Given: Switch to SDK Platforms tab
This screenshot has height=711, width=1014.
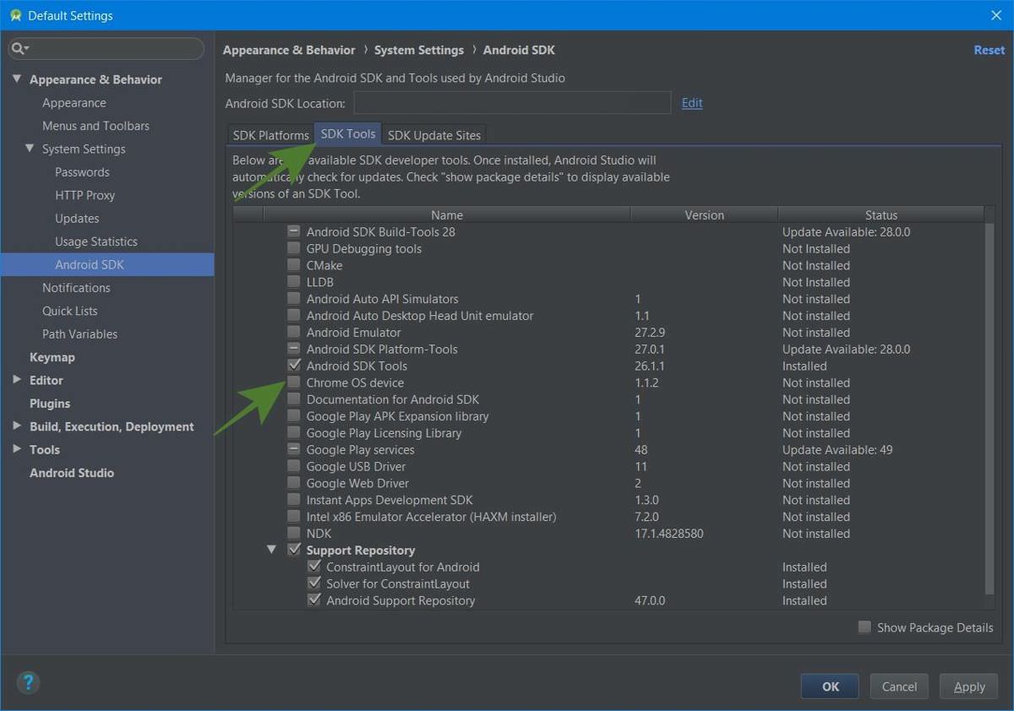Looking at the screenshot, I should 270,135.
